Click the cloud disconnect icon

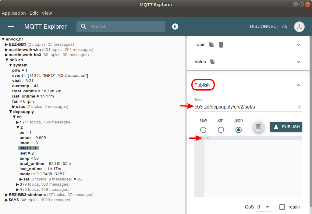pyautogui.click(x=284, y=27)
